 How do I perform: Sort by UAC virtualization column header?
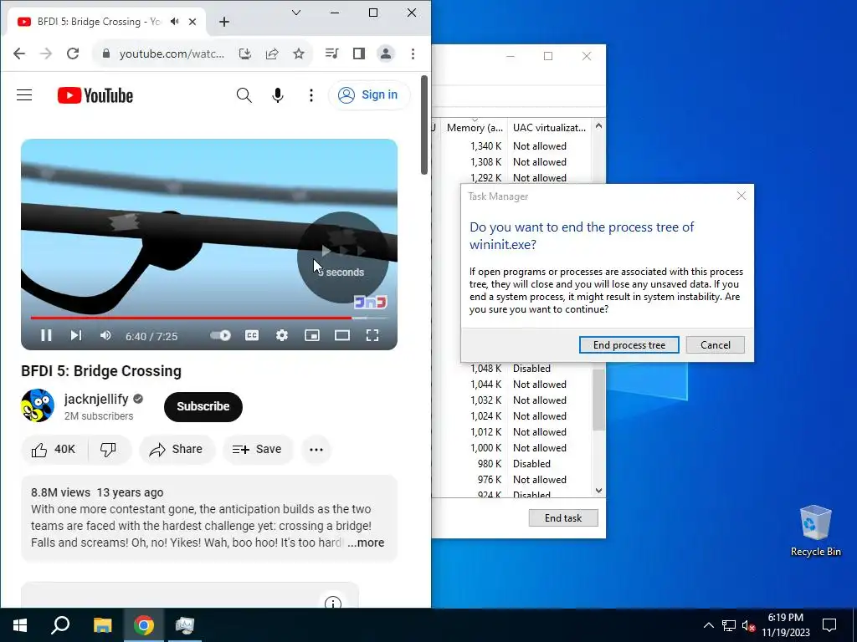(549, 128)
